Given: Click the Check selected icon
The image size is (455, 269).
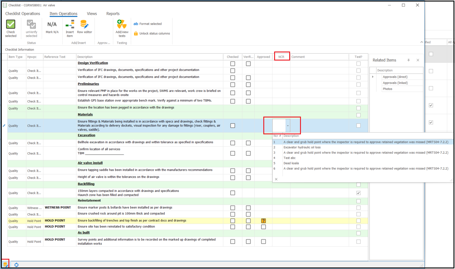Looking at the screenshot, I should coord(11,25).
